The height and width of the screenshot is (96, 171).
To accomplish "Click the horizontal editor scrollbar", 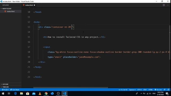I will 71,87.
